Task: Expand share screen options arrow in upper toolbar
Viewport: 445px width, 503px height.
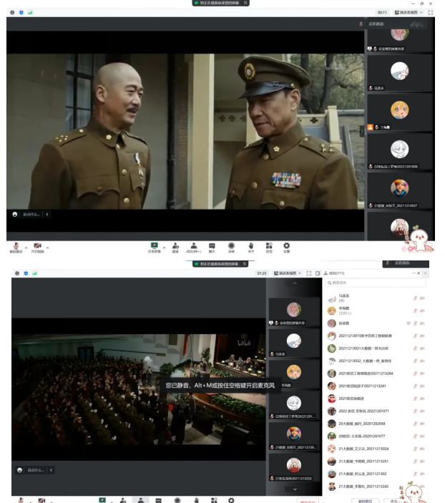Action: pyautogui.click(x=164, y=248)
